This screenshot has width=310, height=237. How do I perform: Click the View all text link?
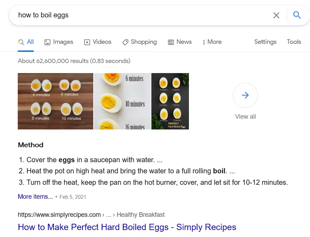[x=245, y=117]
